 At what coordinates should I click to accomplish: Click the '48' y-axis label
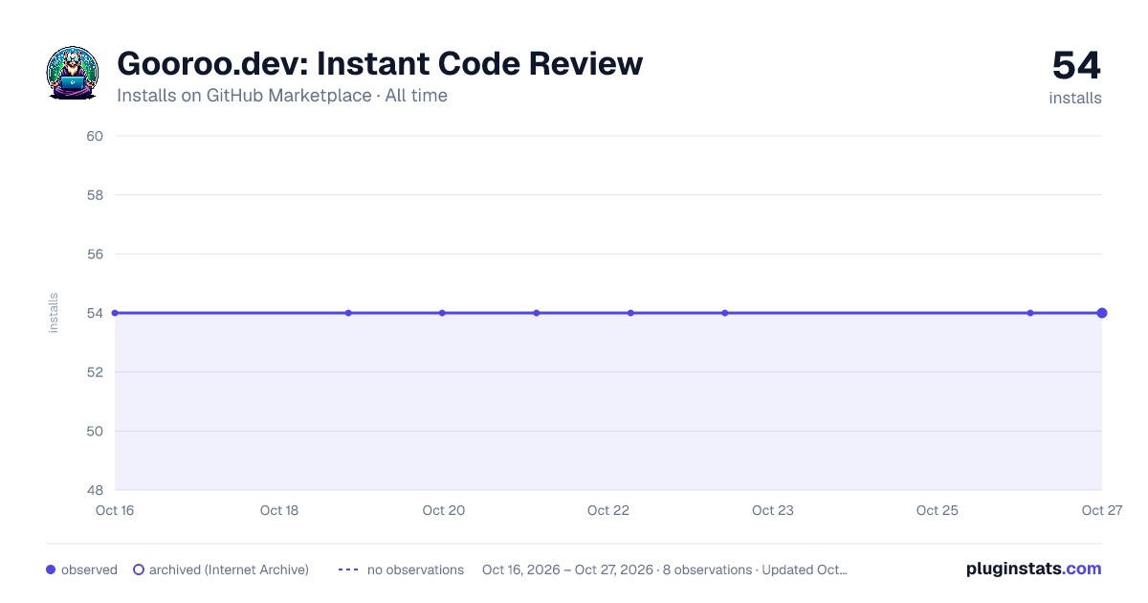point(95,490)
